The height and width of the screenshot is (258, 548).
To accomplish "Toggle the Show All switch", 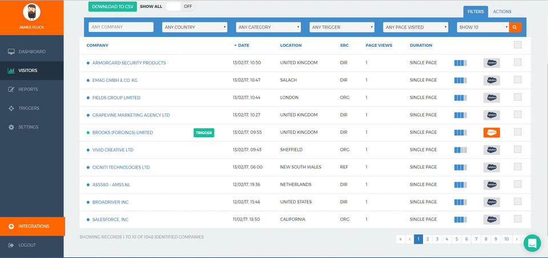I will pyautogui.click(x=180, y=6).
